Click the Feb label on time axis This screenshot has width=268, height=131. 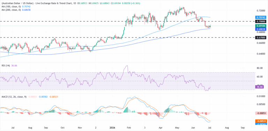click(128, 128)
